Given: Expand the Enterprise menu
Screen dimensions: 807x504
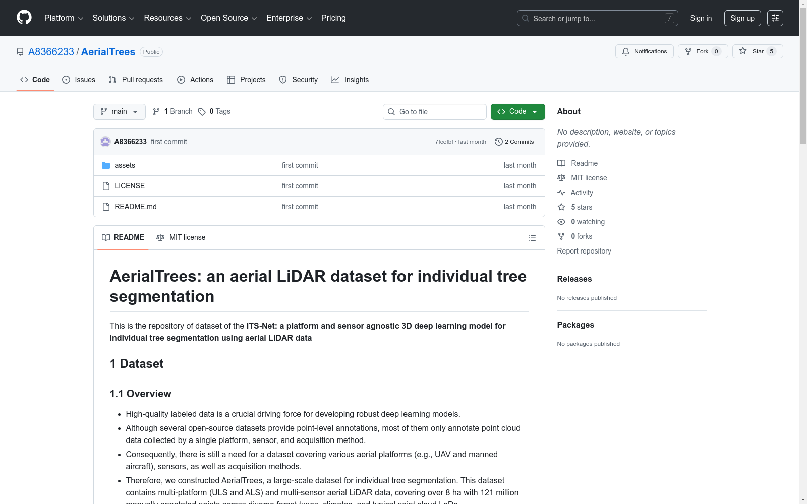Looking at the screenshot, I should [289, 18].
